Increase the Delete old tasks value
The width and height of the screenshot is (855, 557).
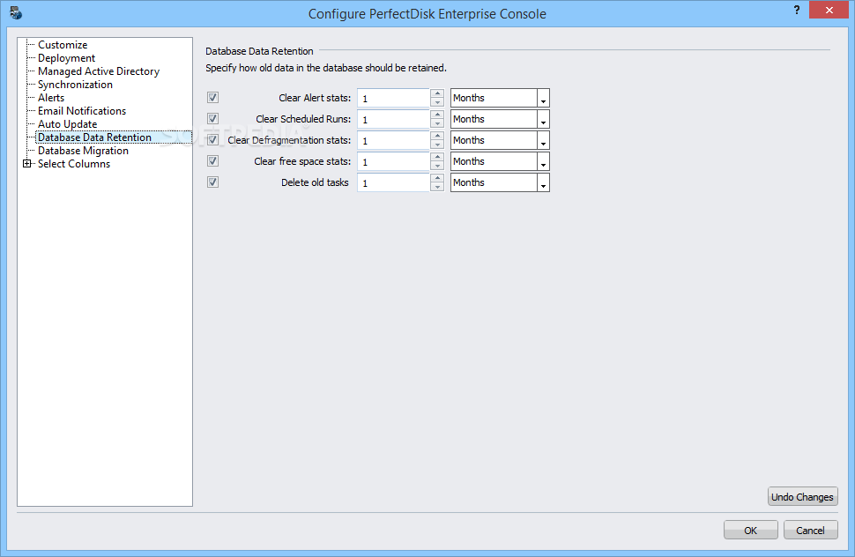437,178
